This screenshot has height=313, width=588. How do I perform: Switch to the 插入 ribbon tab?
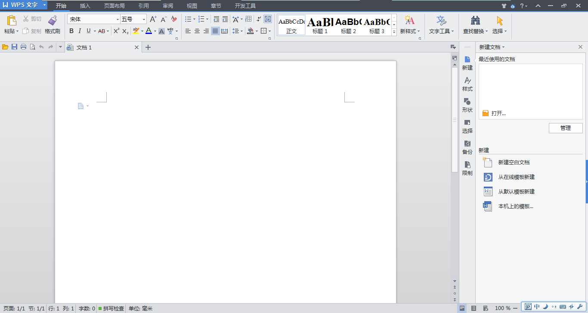click(x=85, y=6)
